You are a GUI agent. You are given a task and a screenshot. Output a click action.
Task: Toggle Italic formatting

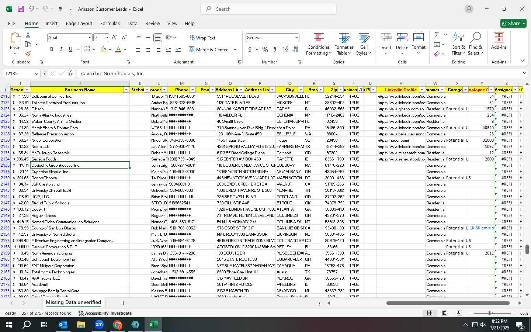pos(61,49)
